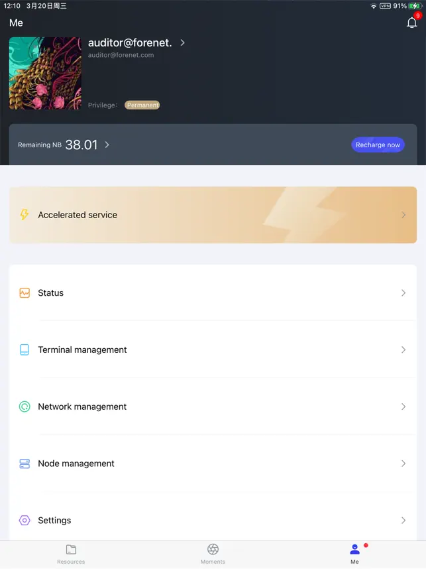Expand the Accelerated service chevron
The height and width of the screenshot is (569, 426).
click(403, 215)
